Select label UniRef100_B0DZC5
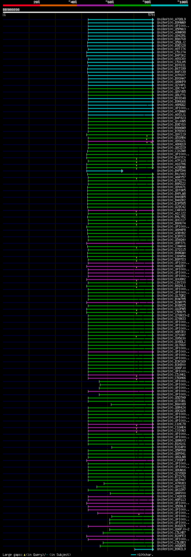191x557 pixels. coord(171,526)
